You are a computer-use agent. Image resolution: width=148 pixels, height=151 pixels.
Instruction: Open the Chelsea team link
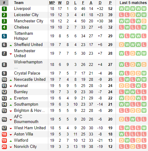[x=21, y=27]
